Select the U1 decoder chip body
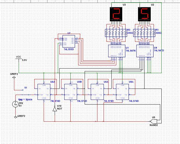180x144 pixels. click(x=117, y=51)
